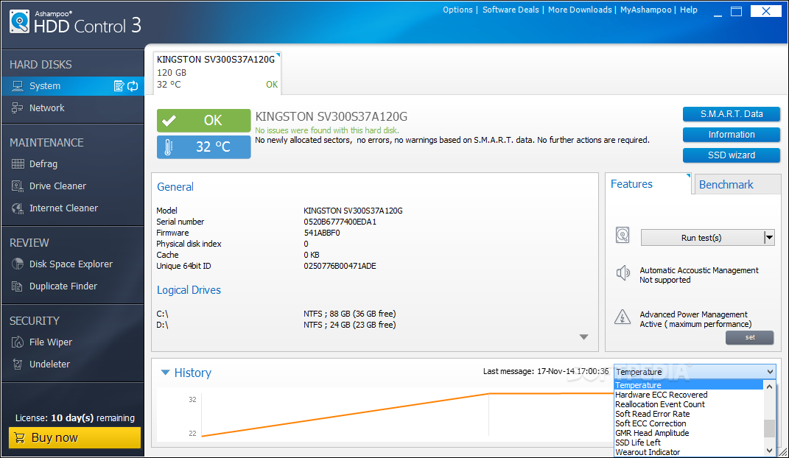The image size is (789, 458).
Task: Open Software Deals link
Action: coord(511,10)
